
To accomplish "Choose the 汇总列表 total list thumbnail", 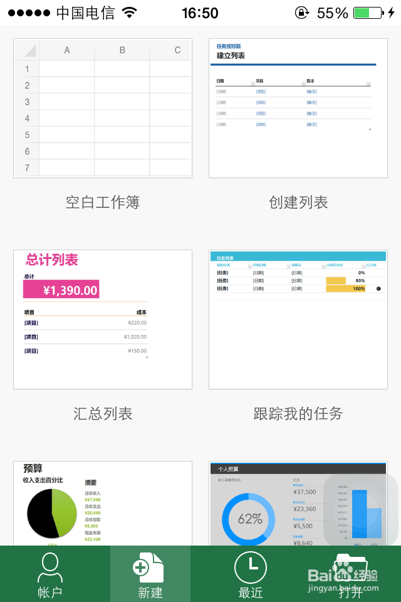I will click(x=103, y=319).
